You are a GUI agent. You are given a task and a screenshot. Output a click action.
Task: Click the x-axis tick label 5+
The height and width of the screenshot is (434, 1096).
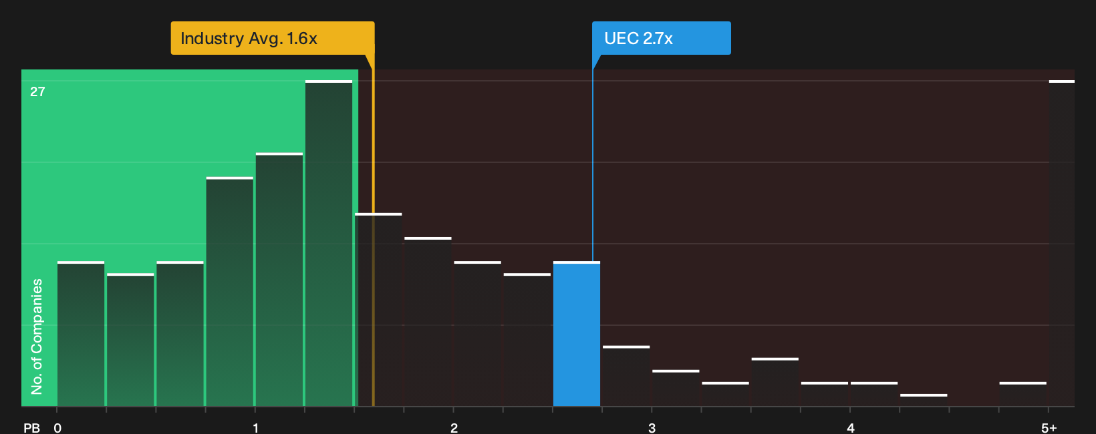coord(1049,428)
